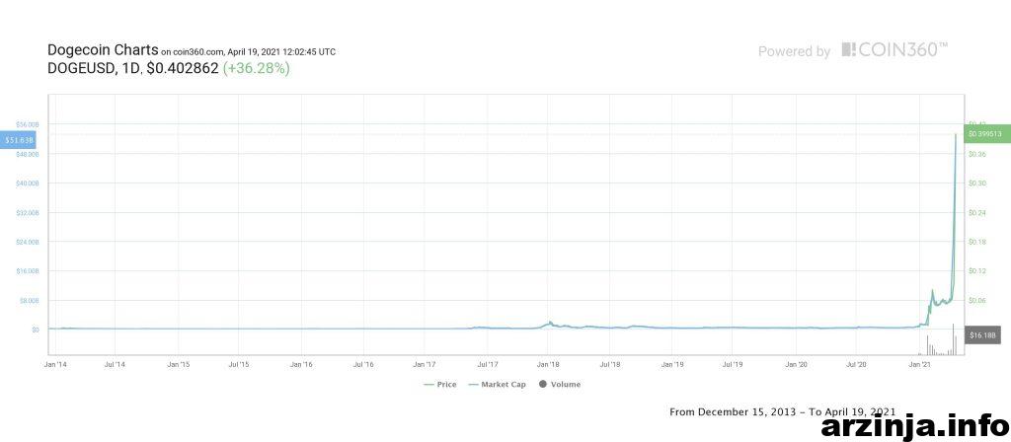Toggle the Price legend series

pos(440,385)
